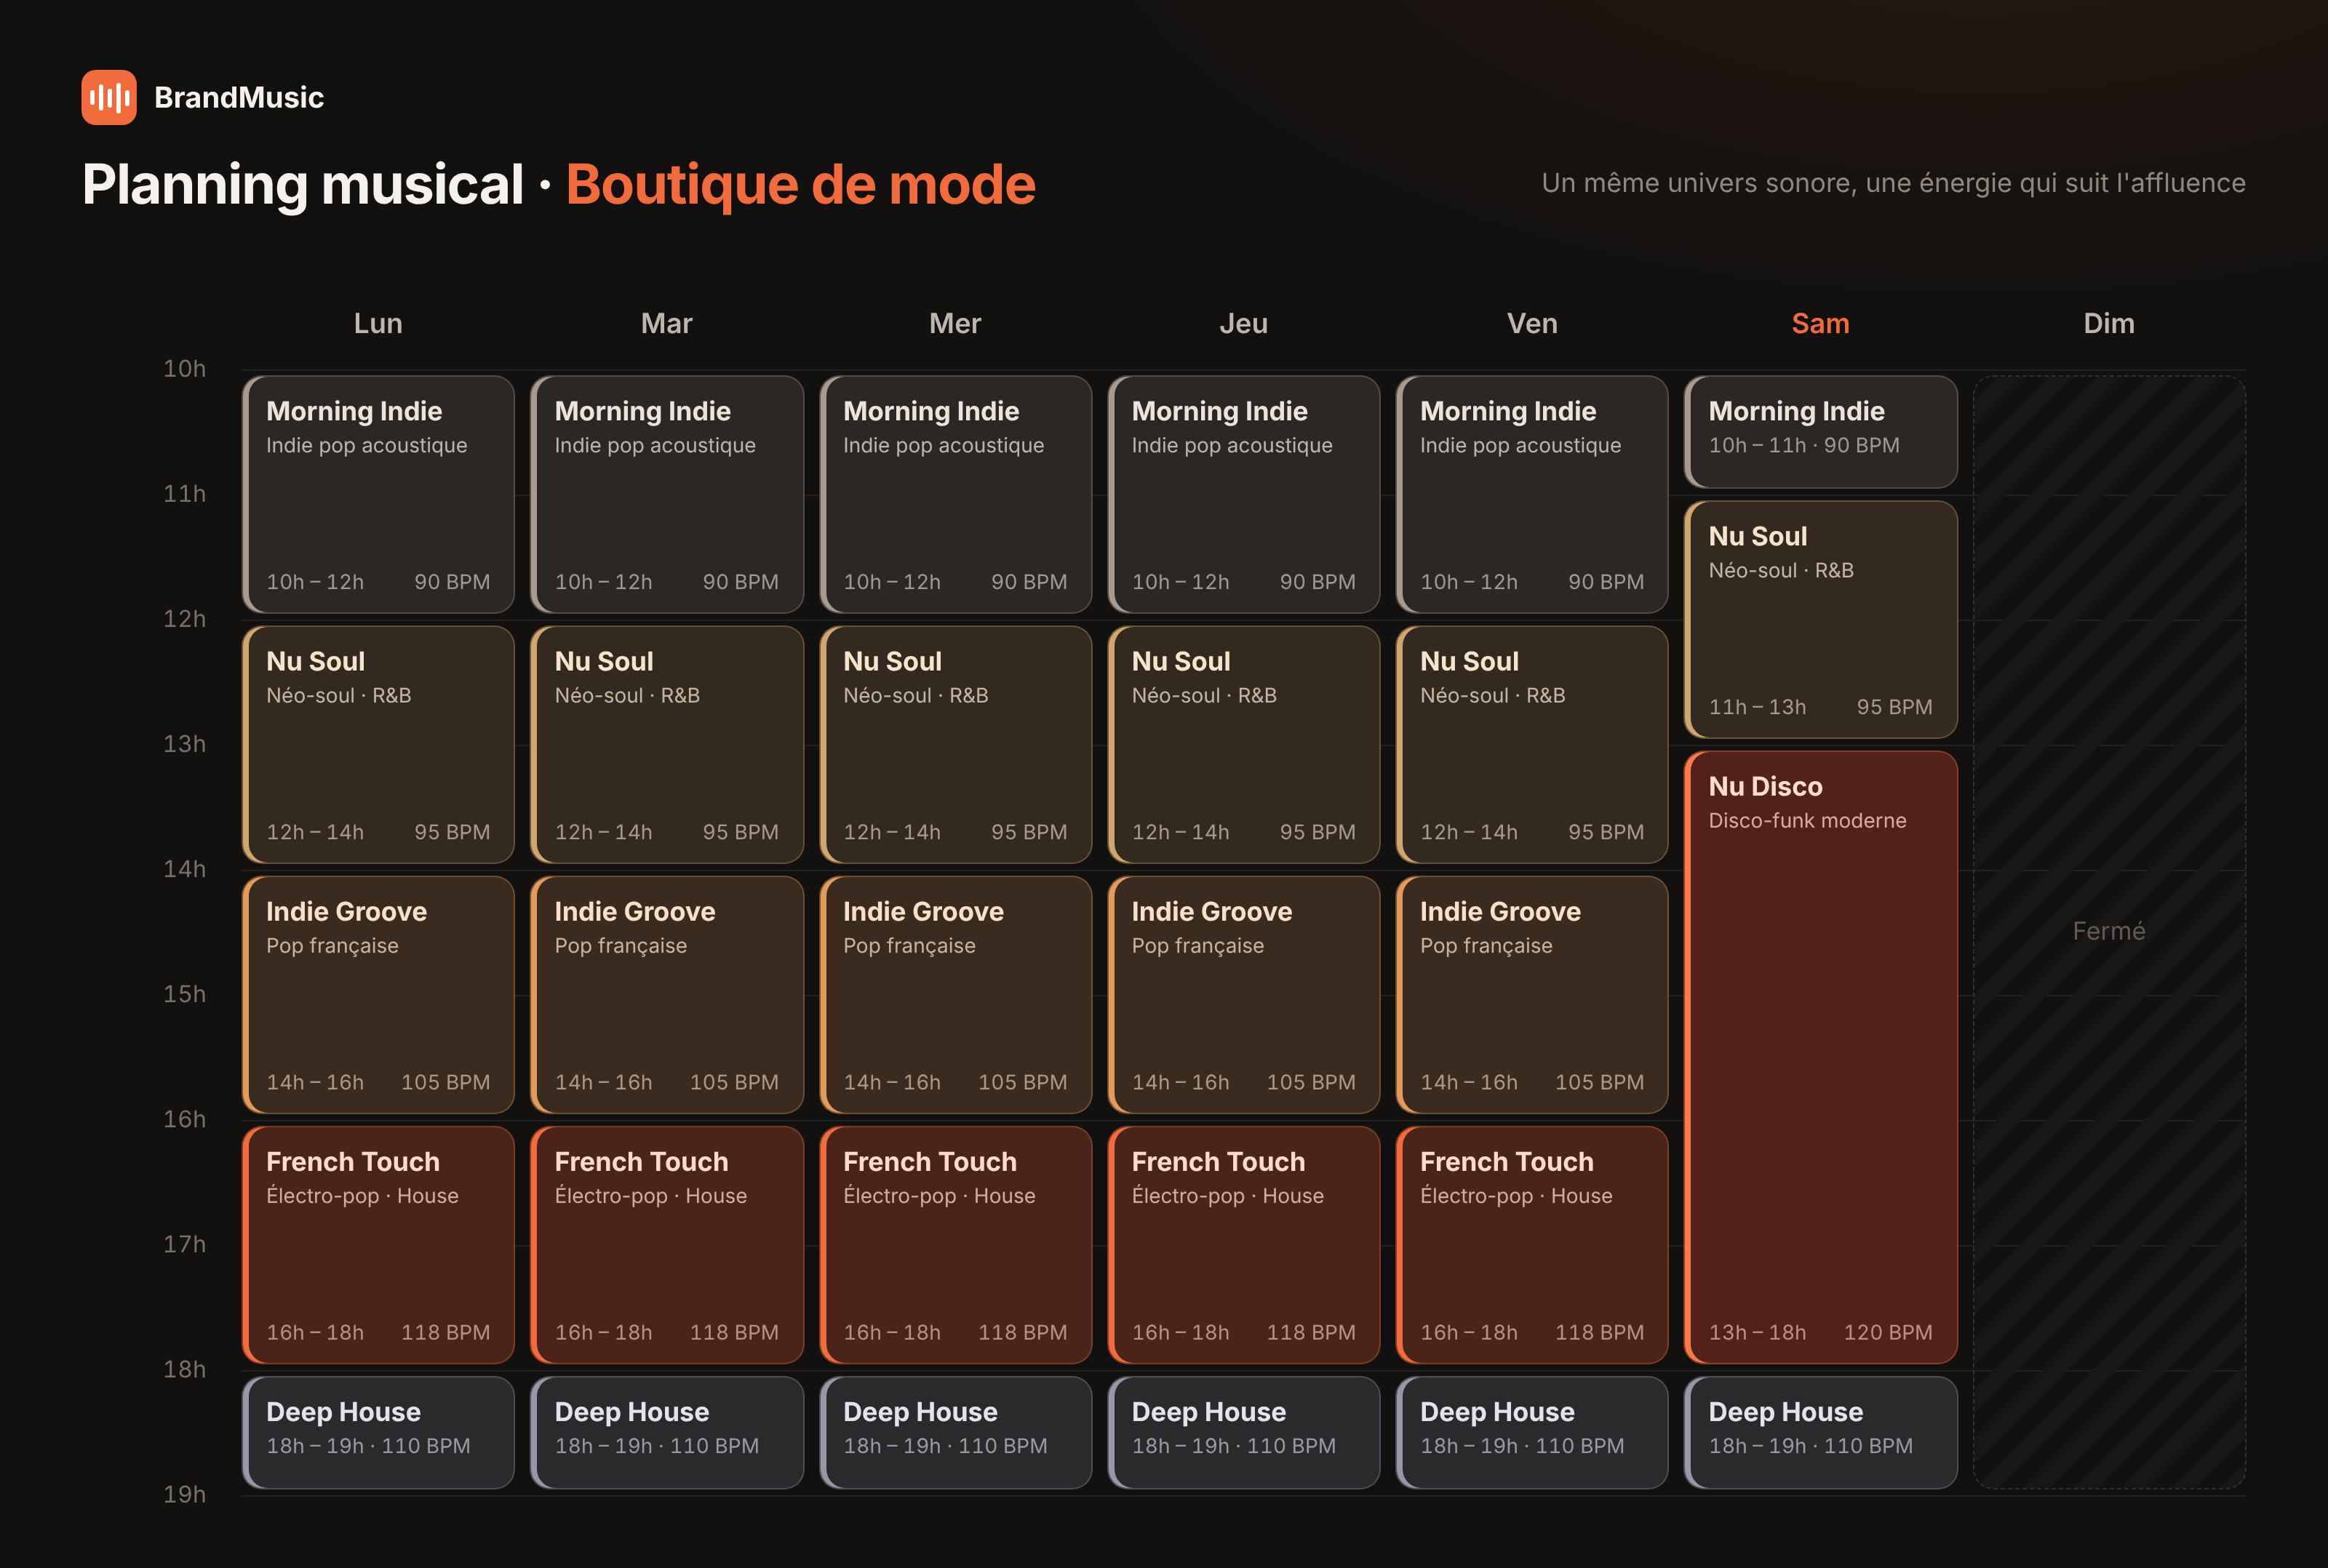
Task: Click the 120 BPM value on Nu Disco
Action: point(1888,1332)
